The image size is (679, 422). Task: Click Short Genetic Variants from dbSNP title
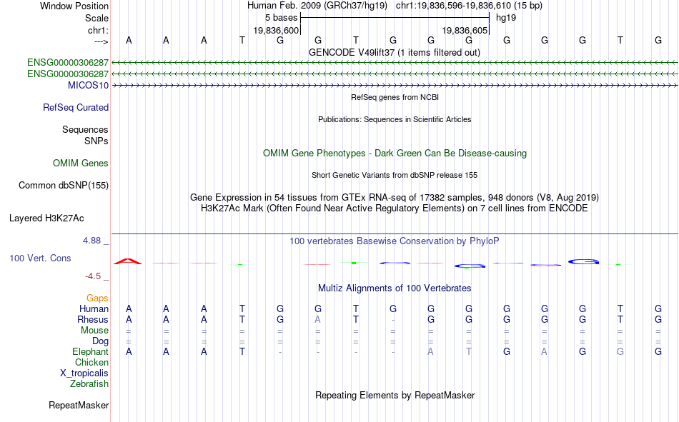coord(395,175)
